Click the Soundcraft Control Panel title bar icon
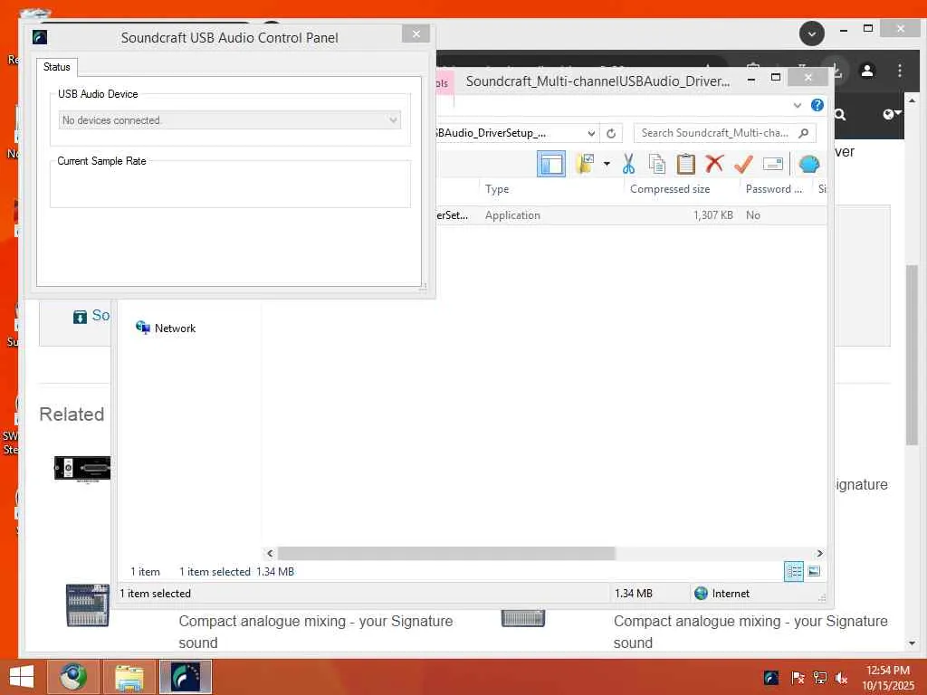 pyautogui.click(x=40, y=37)
